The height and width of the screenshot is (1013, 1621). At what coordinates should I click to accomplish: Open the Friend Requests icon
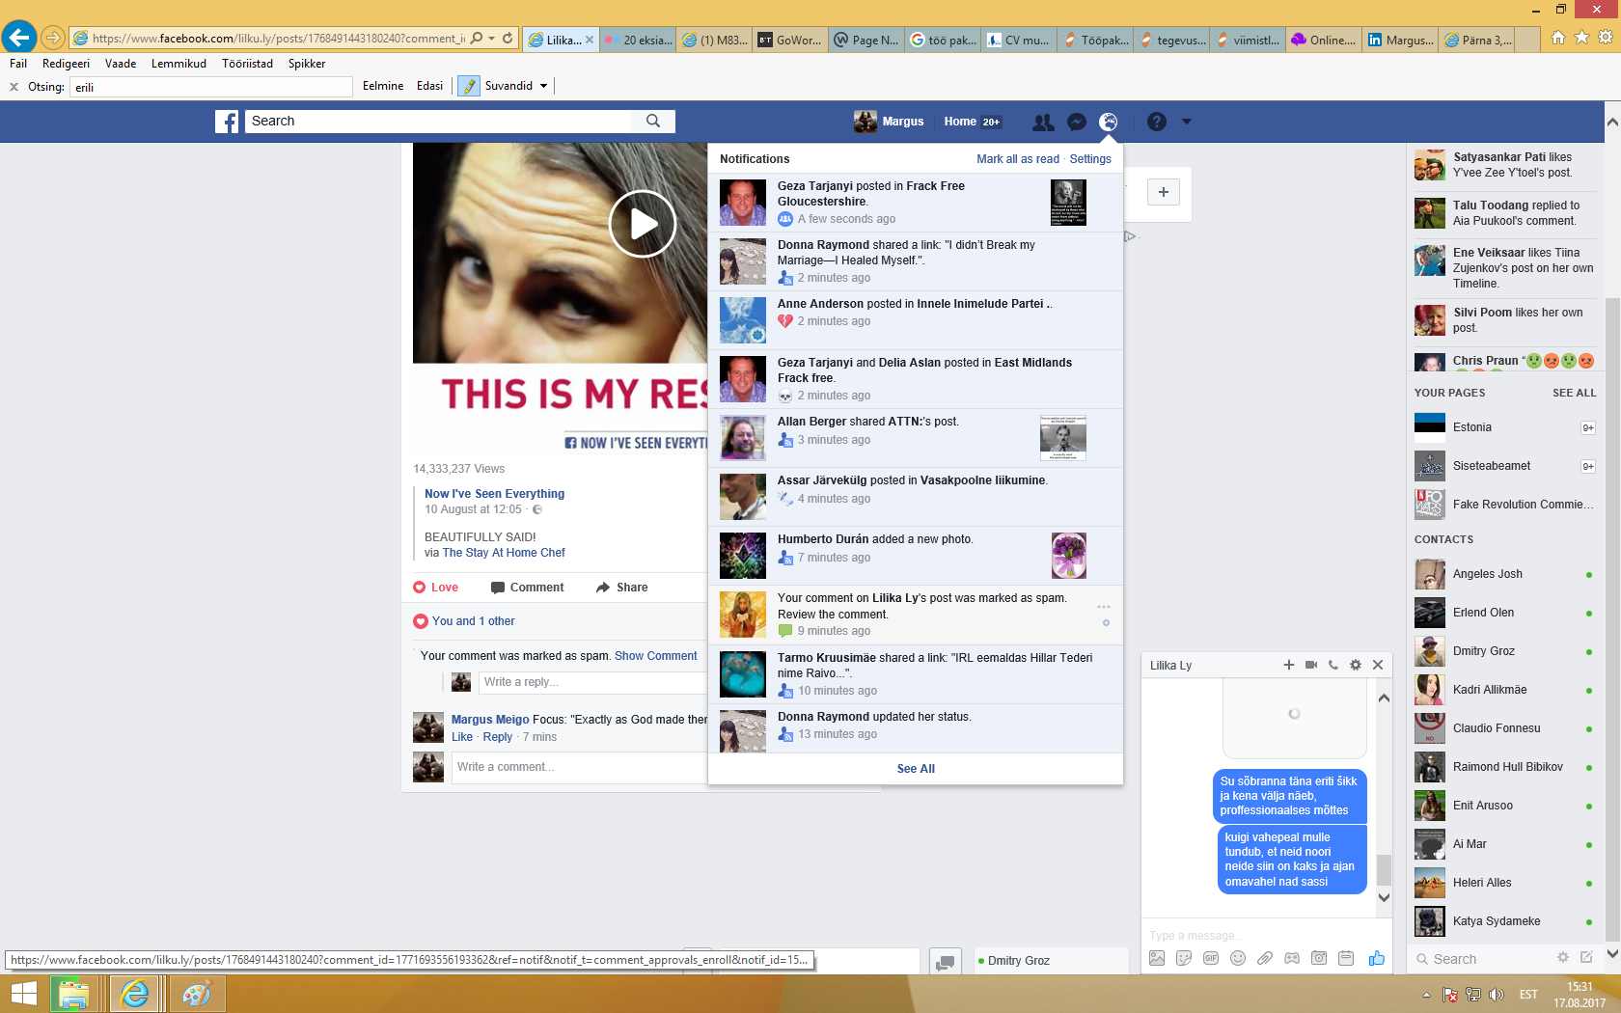[1043, 122]
